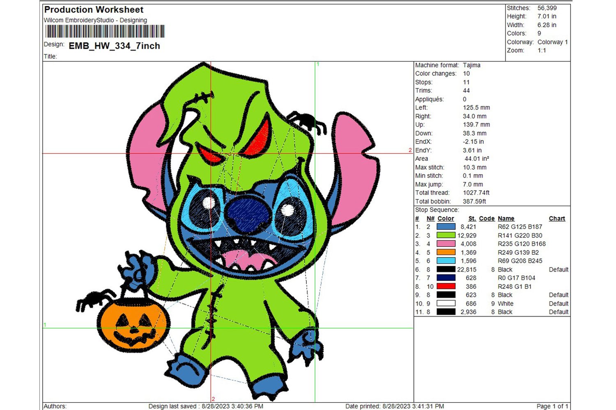Pick the pink R235 G120 B168 swatch
616x410 pixels.
click(x=446, y=244)
